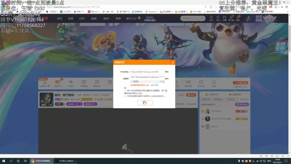291x164 pixels.
Task: Expand the 视频 nav dropdown
Action: pyautogui.click(x=94, y=19)
